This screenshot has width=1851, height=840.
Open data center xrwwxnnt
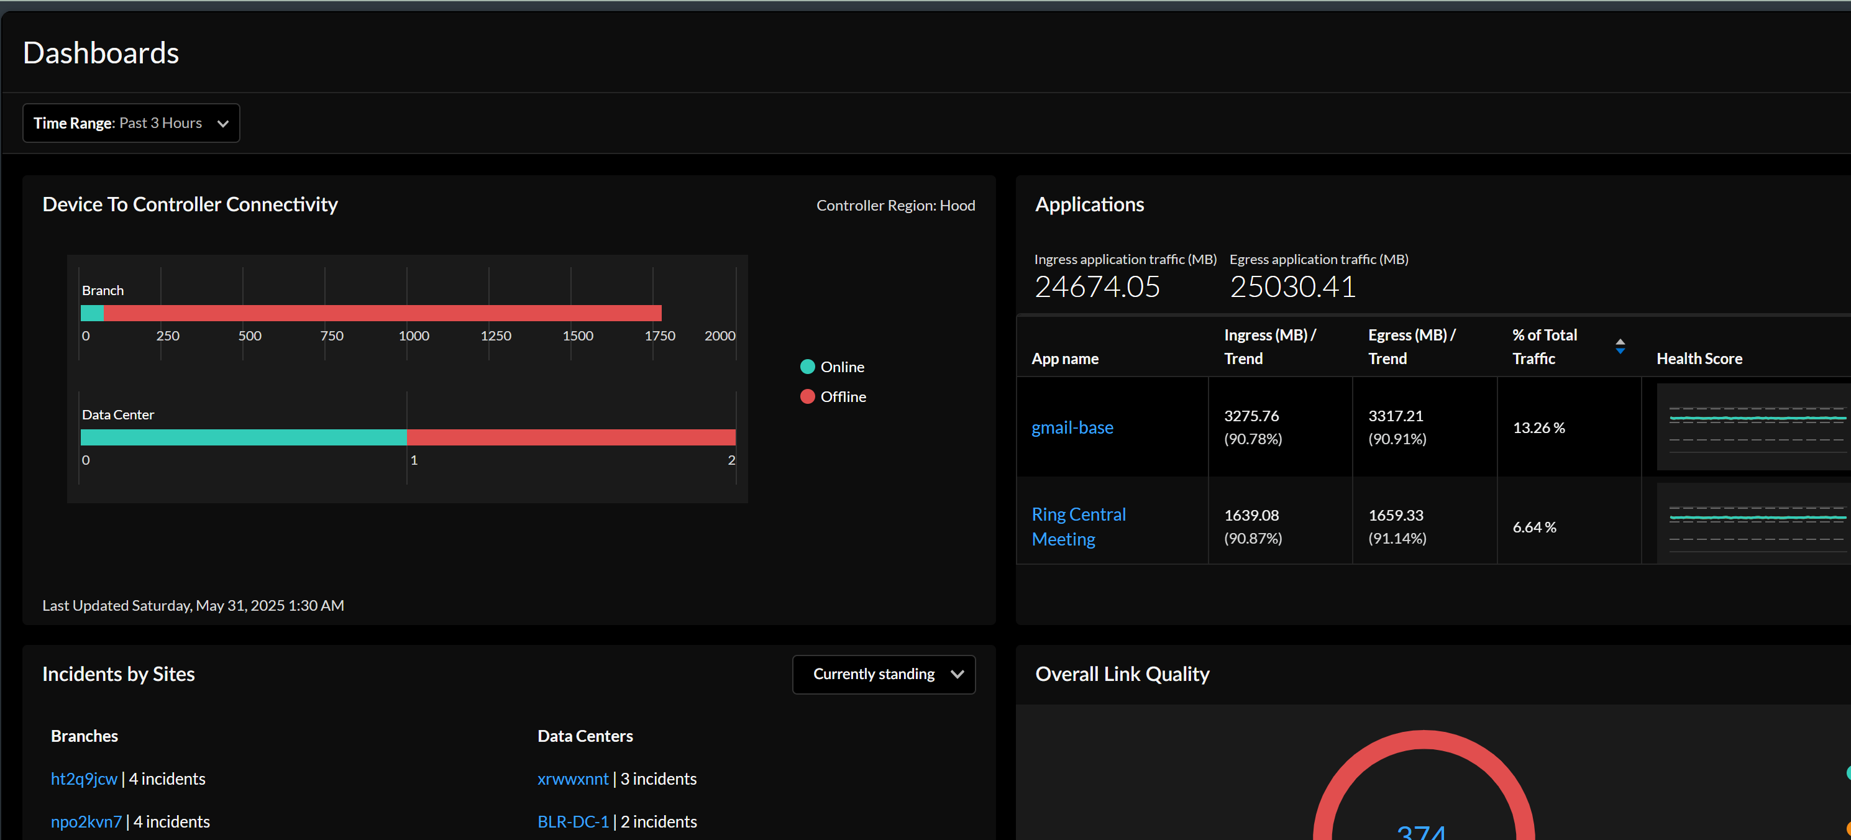[x=573, y=779]
